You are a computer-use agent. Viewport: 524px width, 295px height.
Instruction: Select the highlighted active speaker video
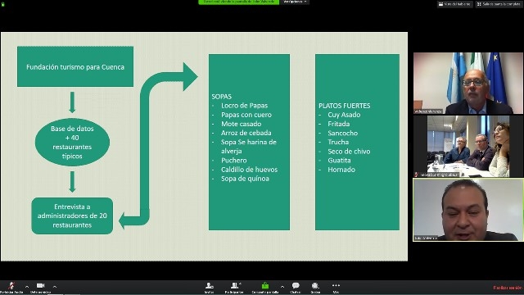click(468, 210)
